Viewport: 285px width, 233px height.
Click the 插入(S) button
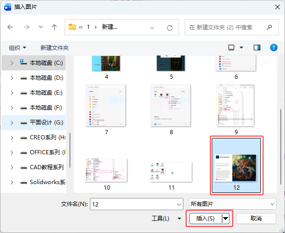pyautogui.click(x=205, y=218)
